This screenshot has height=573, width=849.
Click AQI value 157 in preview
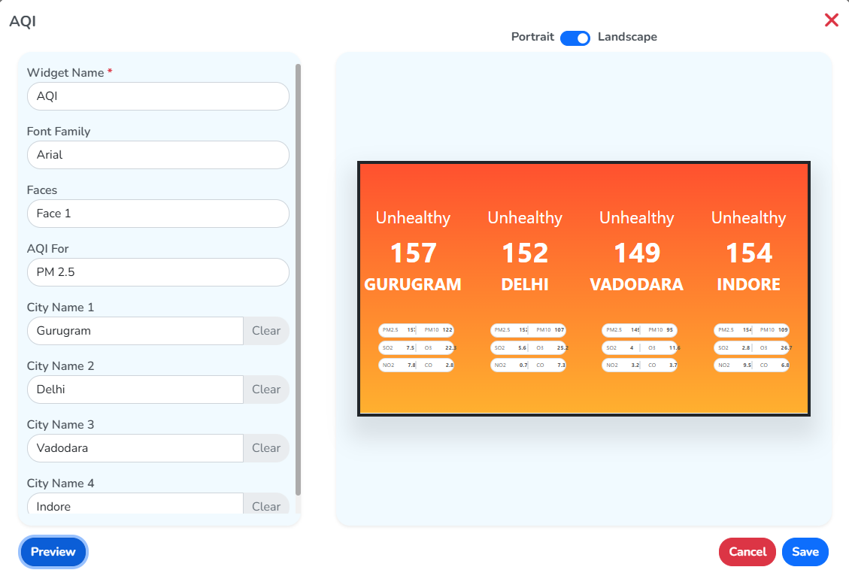coord(413,253)
